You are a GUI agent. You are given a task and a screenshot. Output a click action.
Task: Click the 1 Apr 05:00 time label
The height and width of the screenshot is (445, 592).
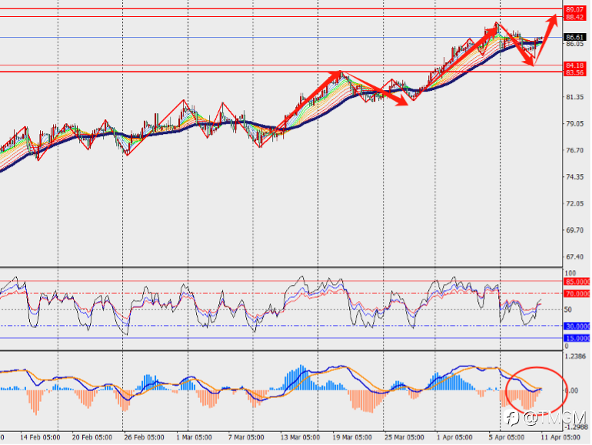tap(454, 437)
